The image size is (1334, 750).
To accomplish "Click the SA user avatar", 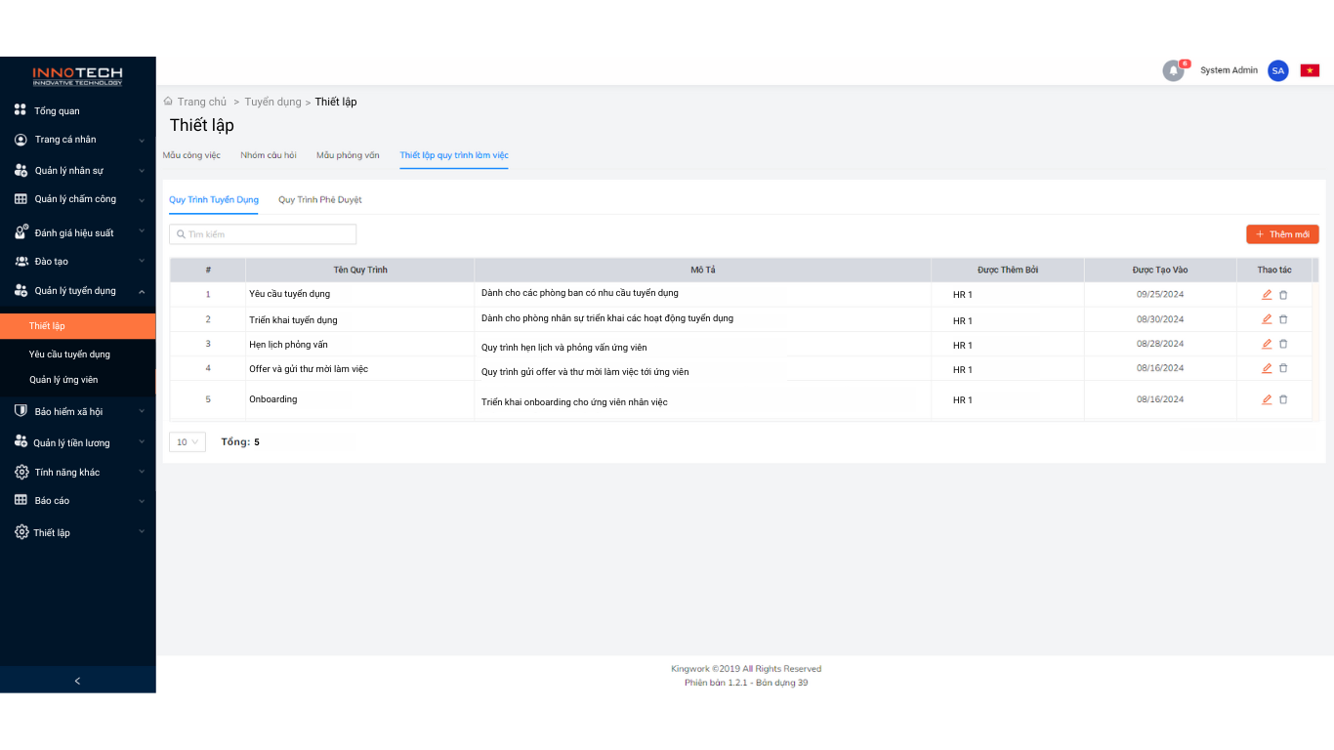I will point(1277,70).
